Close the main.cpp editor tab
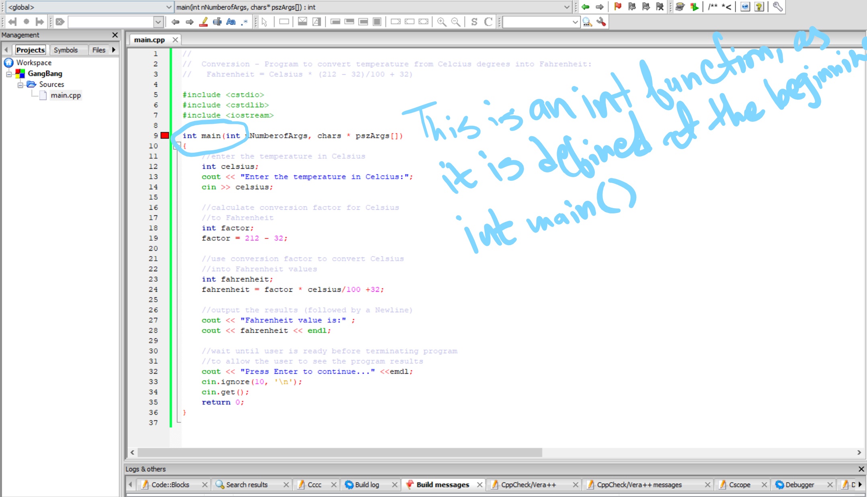 (x=175, y=40)
